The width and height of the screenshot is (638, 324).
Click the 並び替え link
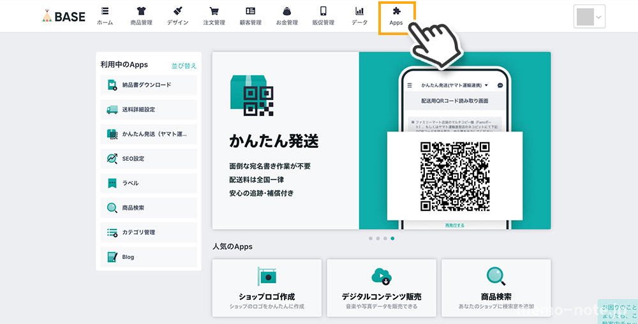(x=184, y=66)
